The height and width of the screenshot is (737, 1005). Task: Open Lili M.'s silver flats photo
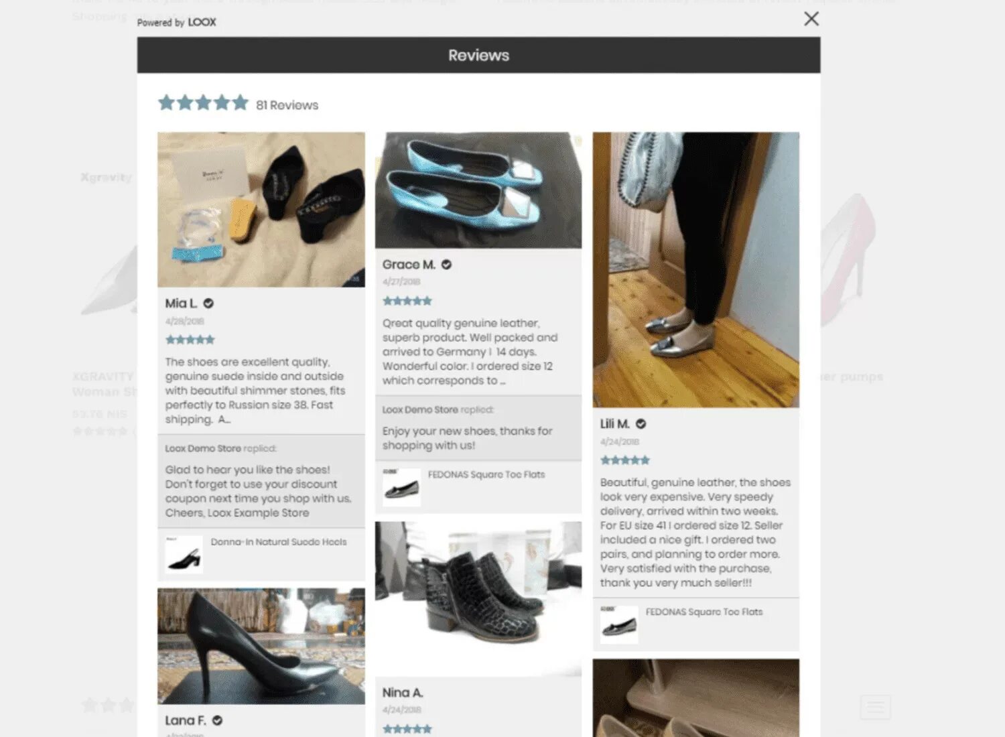[696, 270]
